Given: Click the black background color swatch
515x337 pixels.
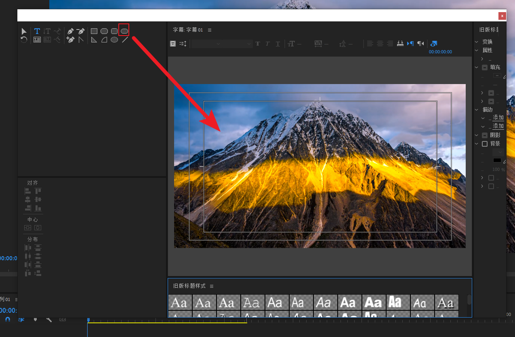Looking at the screenshot, I should 497,160.
